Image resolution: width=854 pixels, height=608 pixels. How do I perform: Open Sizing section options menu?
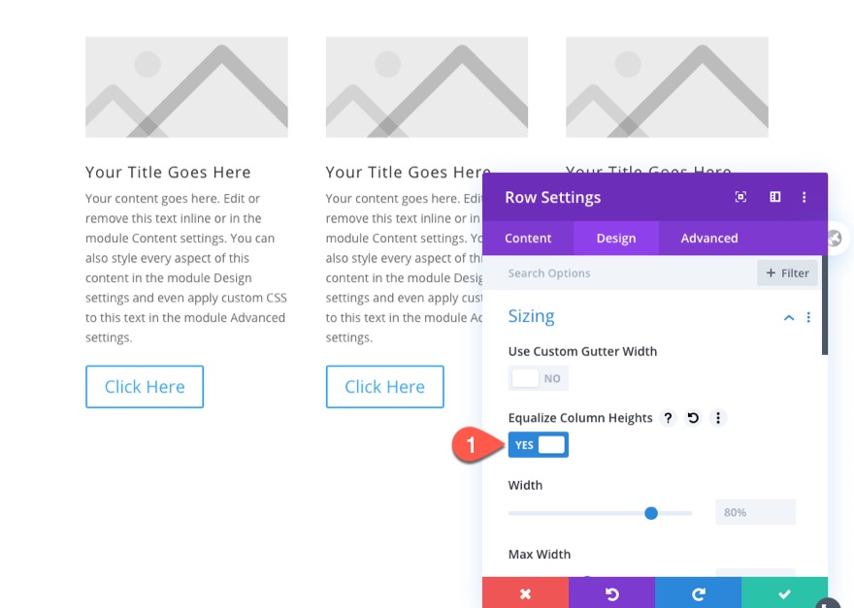coord(808,317)
